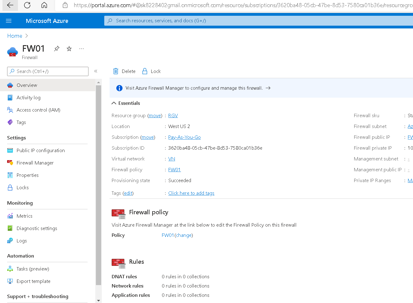Screen dimensions: 413x303
Task: Click the Activity log icon
Action: coord(10,97)
